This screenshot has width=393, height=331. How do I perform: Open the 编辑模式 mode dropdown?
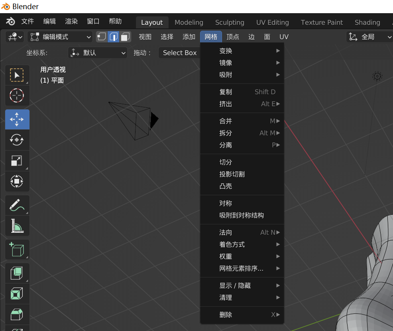[x=61, y=37]
